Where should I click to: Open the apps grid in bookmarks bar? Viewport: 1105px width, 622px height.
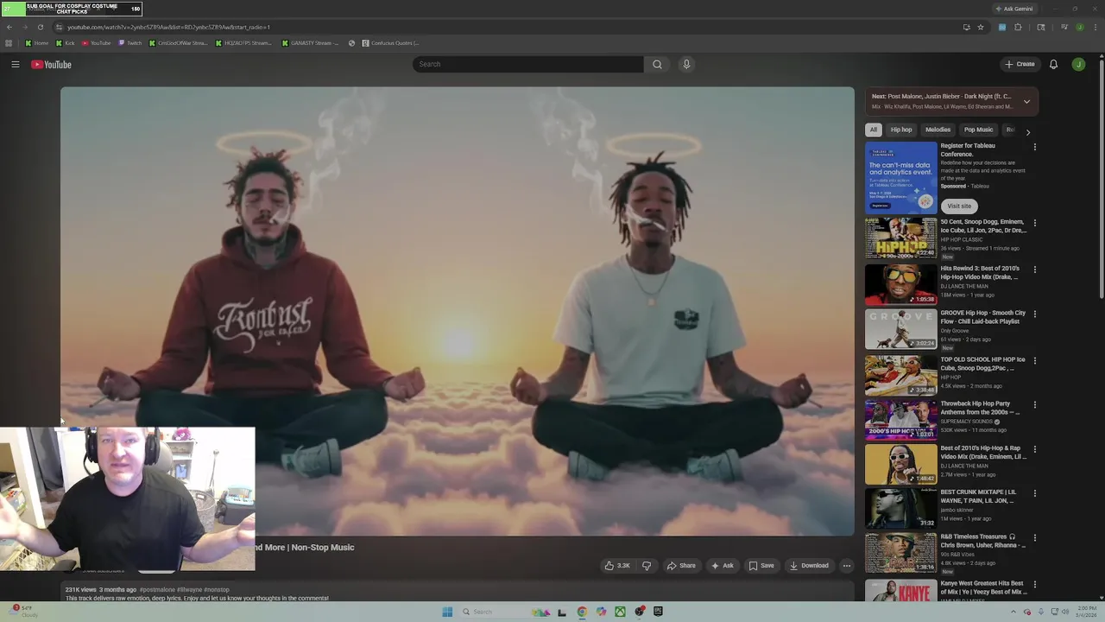tap(9, 43)
